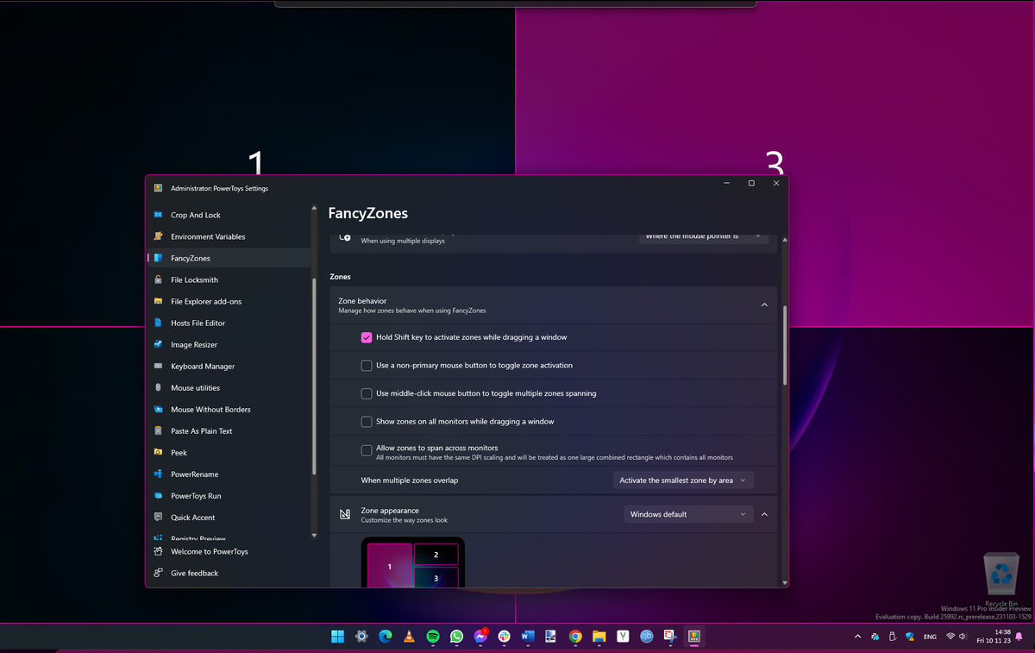Enable non-primary mouse button zone activation
The height and width of the screenshot is (653, 1035).
[x=367, y=365]
